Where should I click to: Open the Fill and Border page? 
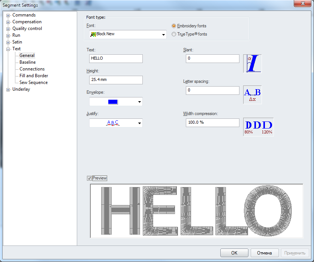pyautogui.click(x=34, y=76)
